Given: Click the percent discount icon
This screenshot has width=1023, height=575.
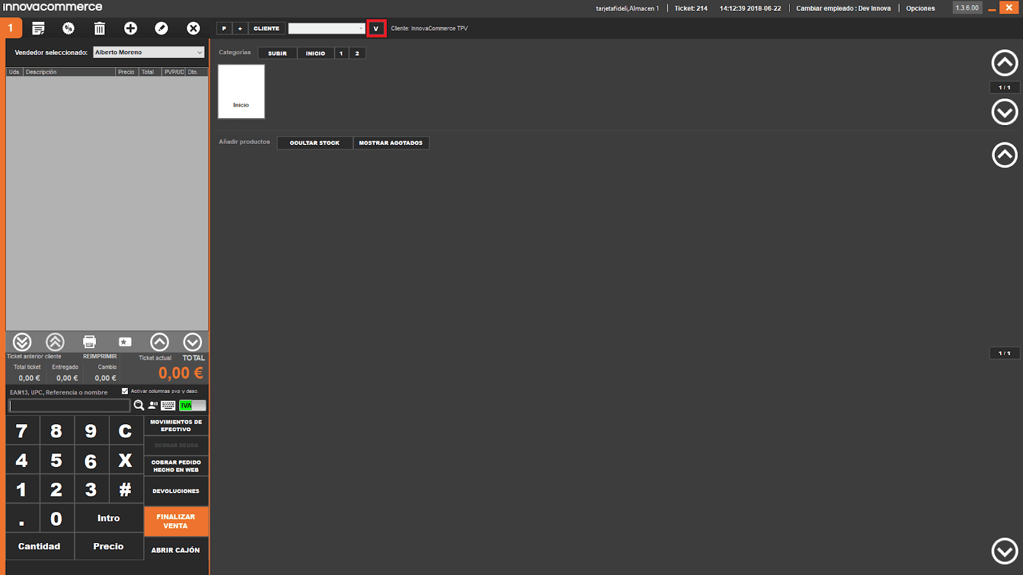Looking at the screenshot, I should coord(68,28).
